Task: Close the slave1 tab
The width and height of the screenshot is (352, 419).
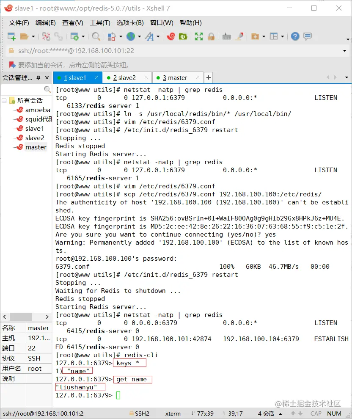Action: click(x=97, y=77)
